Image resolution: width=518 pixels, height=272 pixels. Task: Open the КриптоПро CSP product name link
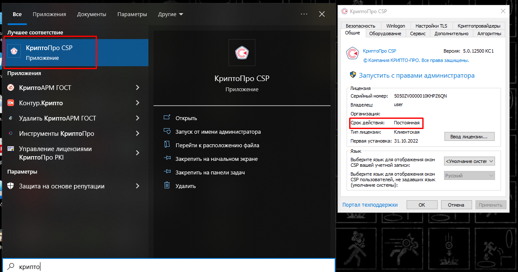[379, 51]
